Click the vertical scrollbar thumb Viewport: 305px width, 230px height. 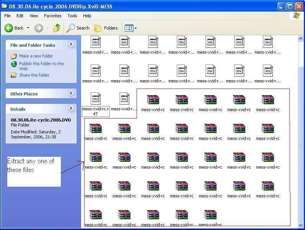(x=300, y=144)
